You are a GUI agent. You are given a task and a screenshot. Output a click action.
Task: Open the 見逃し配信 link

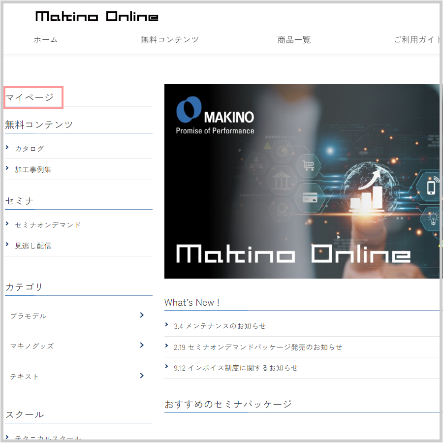pyautogui.click(x=33, y=246)
